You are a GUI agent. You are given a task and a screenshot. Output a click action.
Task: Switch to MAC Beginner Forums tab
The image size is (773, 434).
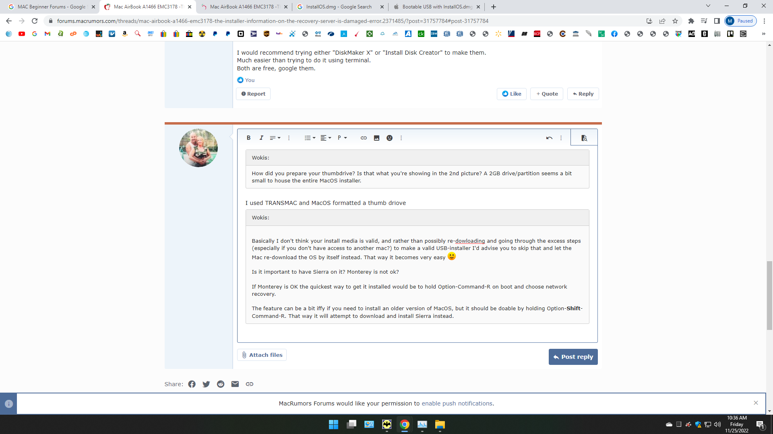pyautogui.click(x=51, y=7)
